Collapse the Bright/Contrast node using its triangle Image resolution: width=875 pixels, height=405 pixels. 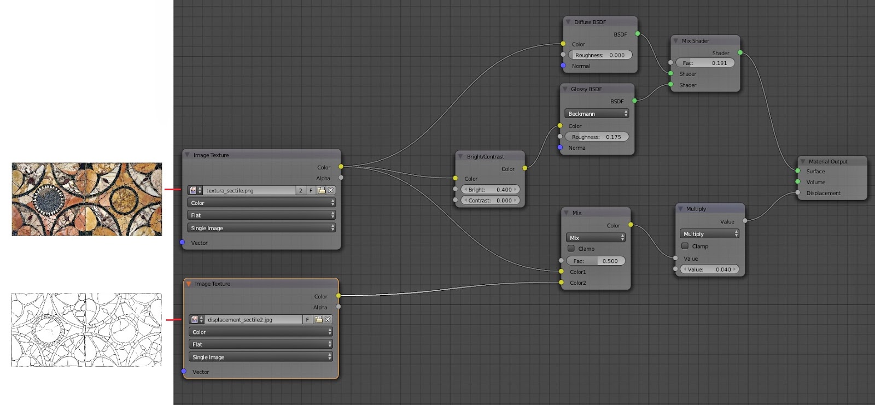(461, 156)
